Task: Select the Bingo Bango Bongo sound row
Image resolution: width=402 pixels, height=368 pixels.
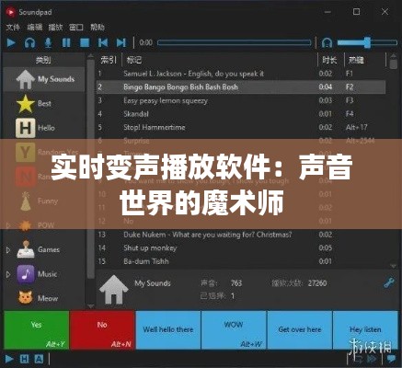Action: (241, 87)
